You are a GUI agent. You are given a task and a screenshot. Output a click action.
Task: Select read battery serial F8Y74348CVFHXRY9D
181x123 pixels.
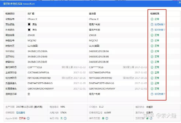pos(100,78)
